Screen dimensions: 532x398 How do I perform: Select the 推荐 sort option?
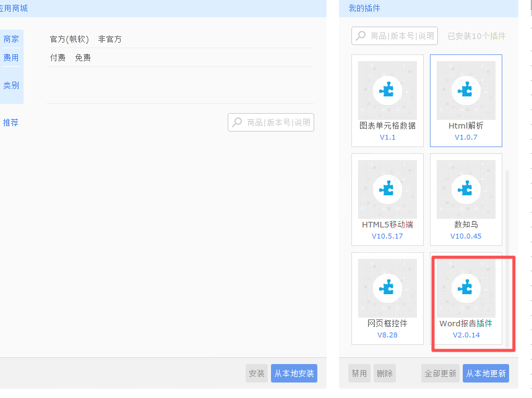click(x=11, y=122)
